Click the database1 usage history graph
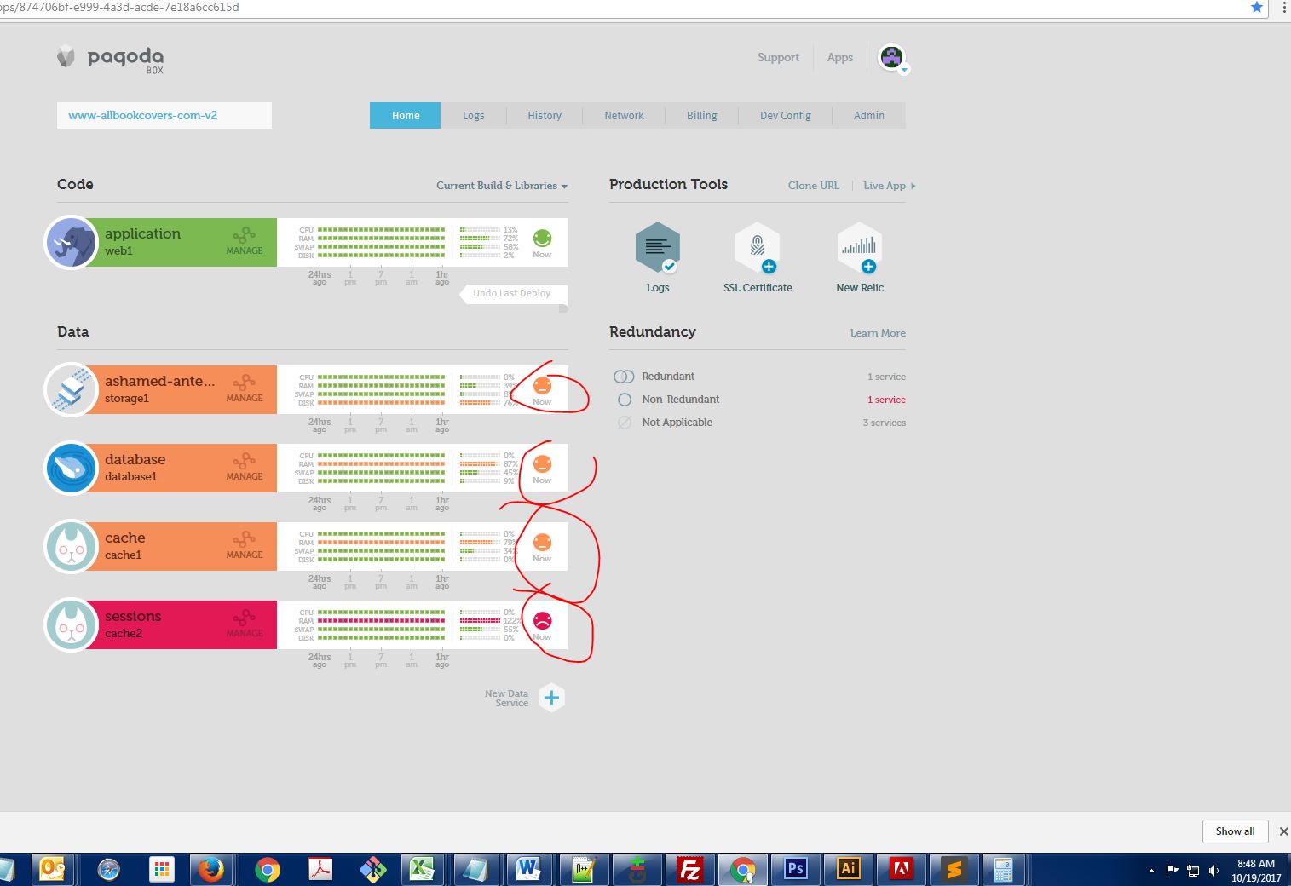Image resolution: width=1291 pixels, height=886 pixels. 382,469
